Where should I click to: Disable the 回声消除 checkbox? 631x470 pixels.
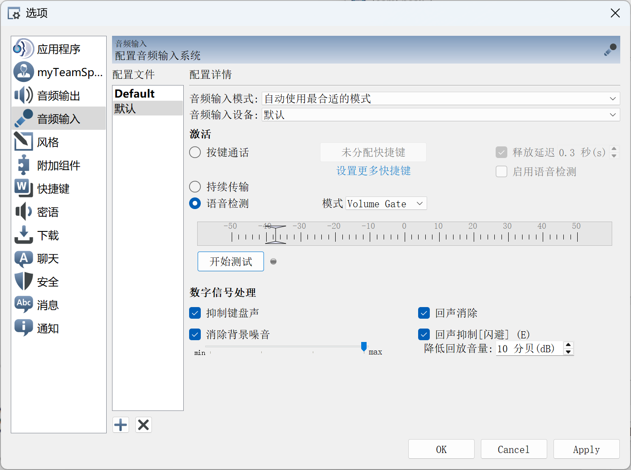tap(424, 313)
